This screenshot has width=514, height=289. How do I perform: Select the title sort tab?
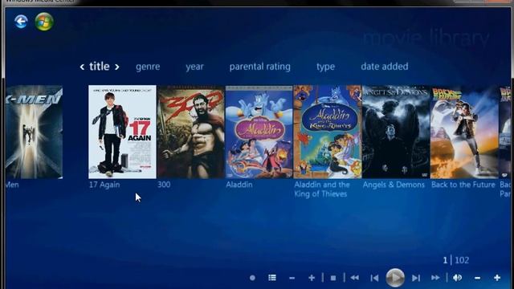pyautogui.click(x=100, y=66)
